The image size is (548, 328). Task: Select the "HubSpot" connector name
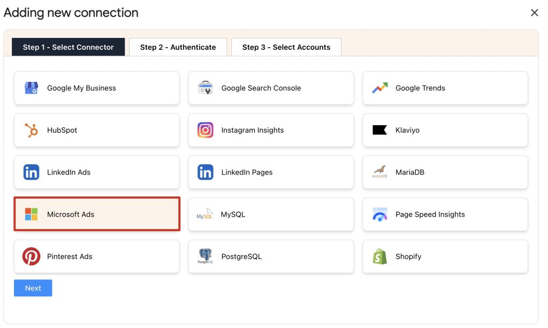[x=62, y=130]
